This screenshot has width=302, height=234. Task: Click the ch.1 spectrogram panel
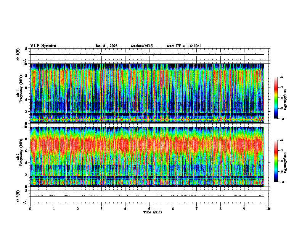pyautogui.click(x=147, y=93)
